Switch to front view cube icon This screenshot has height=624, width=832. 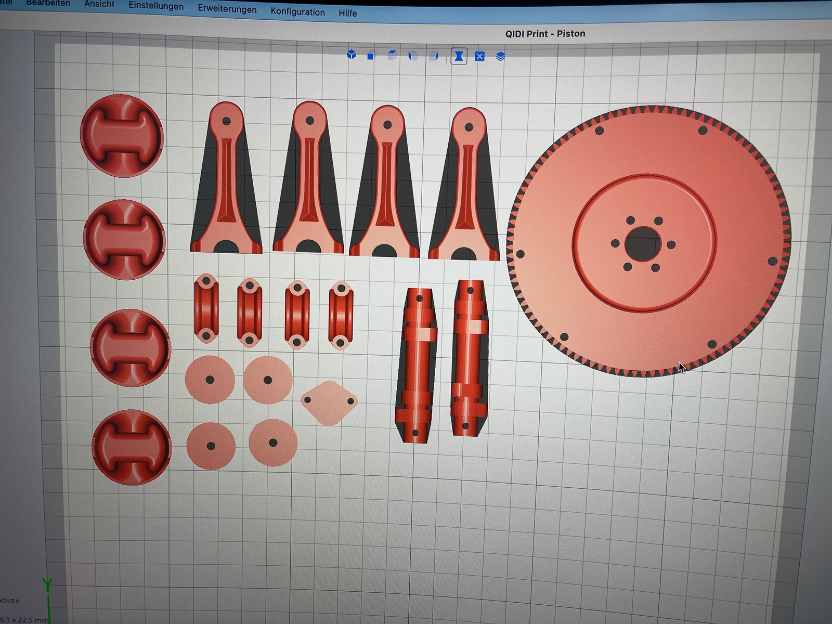click(x=371, y=55)
